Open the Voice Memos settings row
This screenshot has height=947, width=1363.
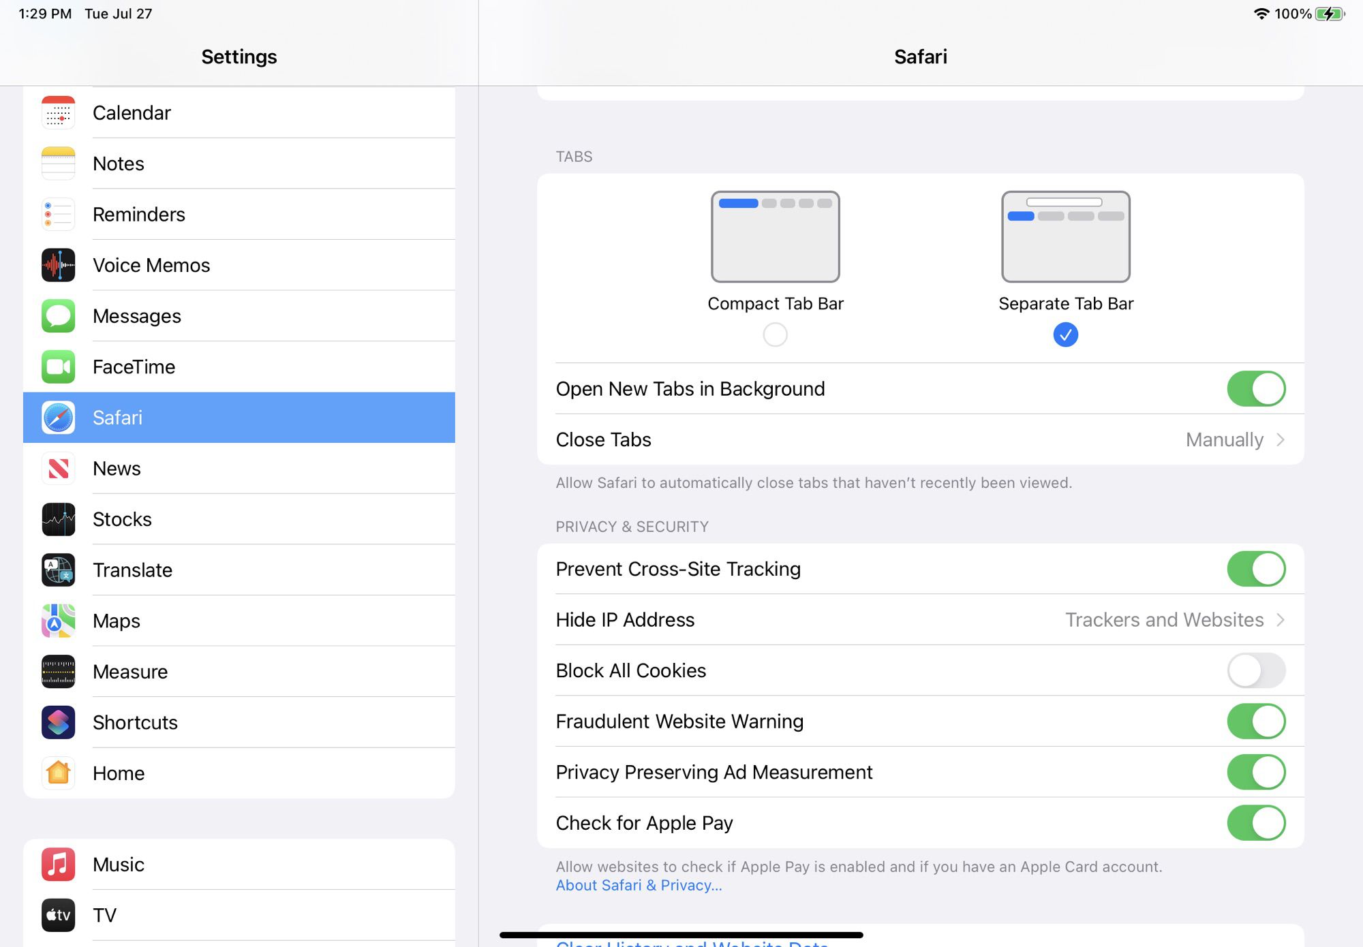pos(239,265)
